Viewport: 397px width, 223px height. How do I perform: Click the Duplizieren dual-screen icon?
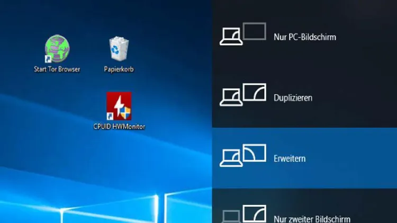click(243, 95)
